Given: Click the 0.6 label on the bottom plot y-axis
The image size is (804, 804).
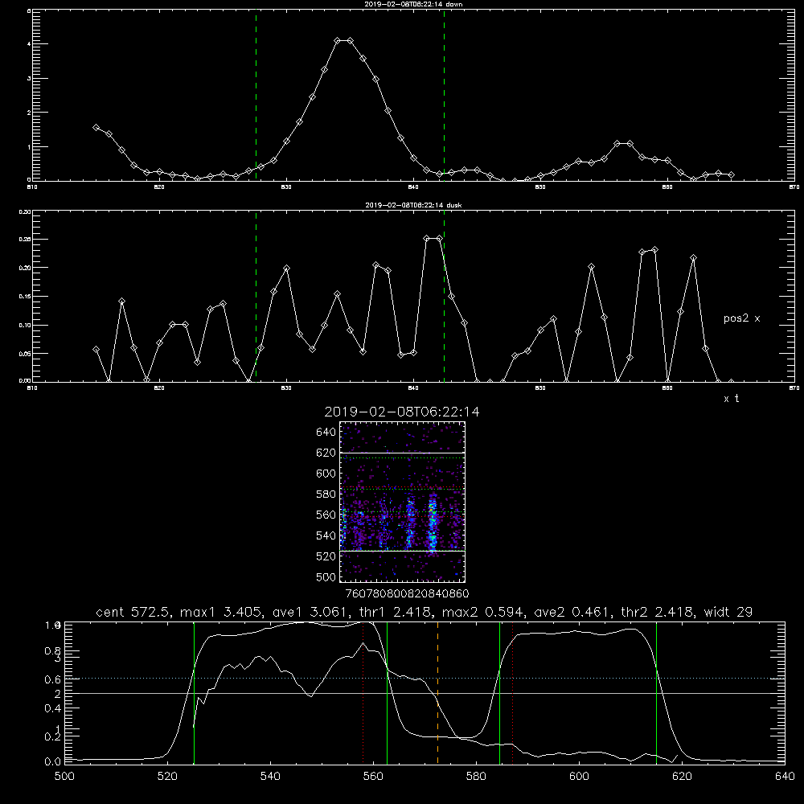Looking at the screenshot, I should (x=53, y=680).
